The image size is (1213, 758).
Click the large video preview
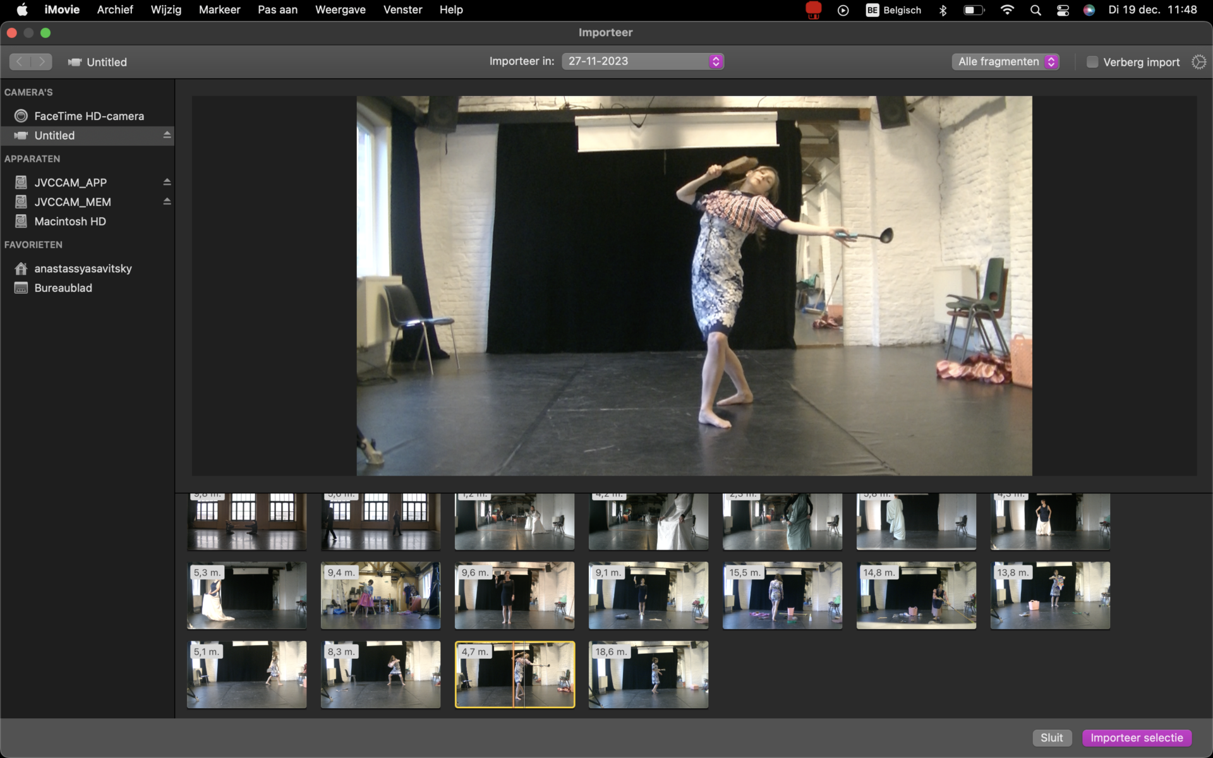pyautogui.click(x=694, y=286)
